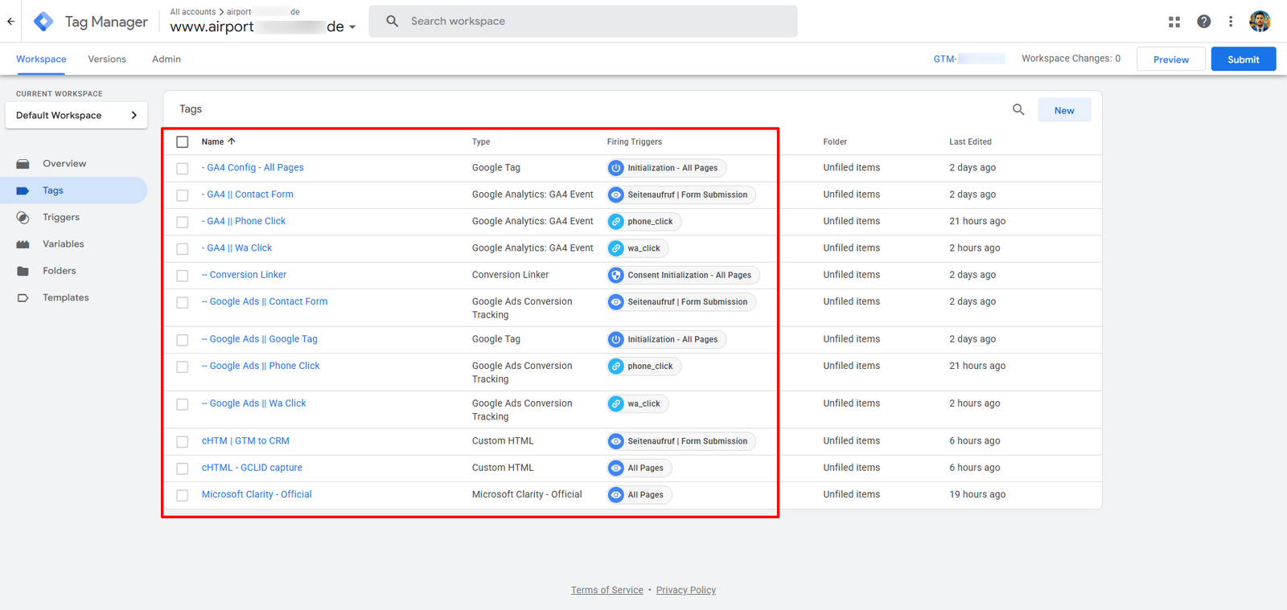Viewport: 1287px width, 610px height.
Task: Toggle the select-all checkbox in the Tags header
Action: (183, 141)
